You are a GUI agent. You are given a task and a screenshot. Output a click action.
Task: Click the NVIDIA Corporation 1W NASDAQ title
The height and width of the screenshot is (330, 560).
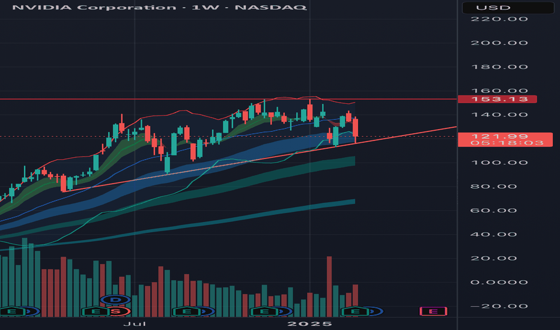coord(159,7)
